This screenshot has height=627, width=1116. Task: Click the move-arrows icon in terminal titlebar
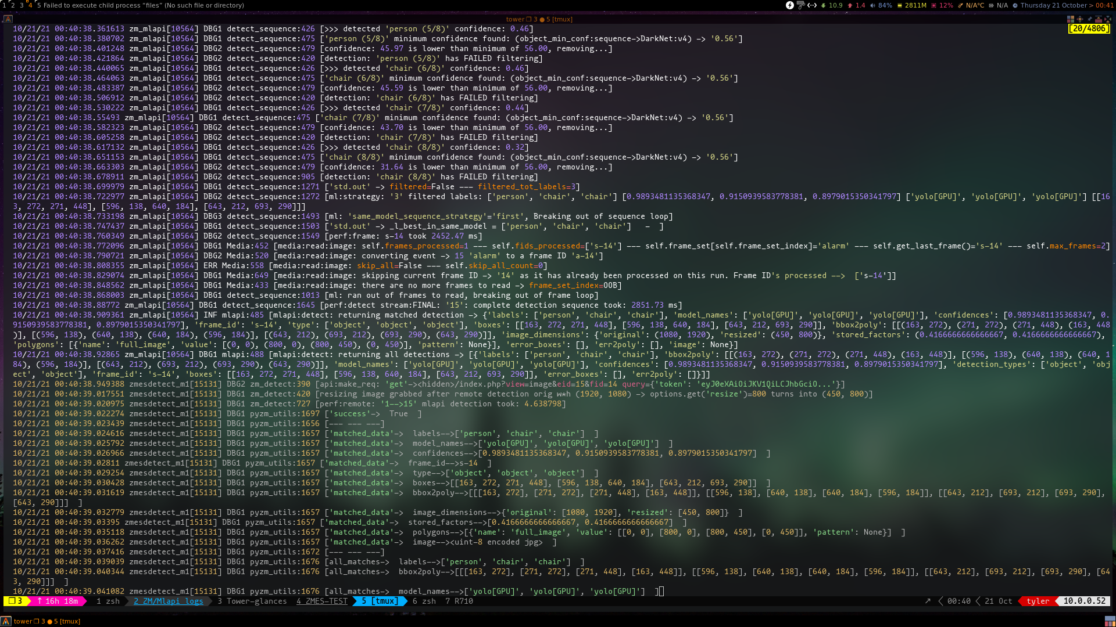pyautogui.click(x=1079, y=19)
